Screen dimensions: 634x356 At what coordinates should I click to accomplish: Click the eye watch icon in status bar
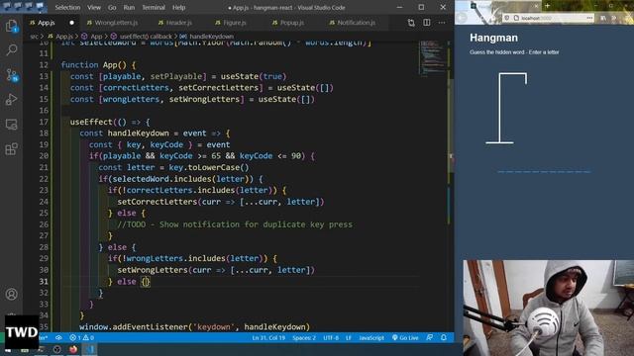(x=58, y=337)
